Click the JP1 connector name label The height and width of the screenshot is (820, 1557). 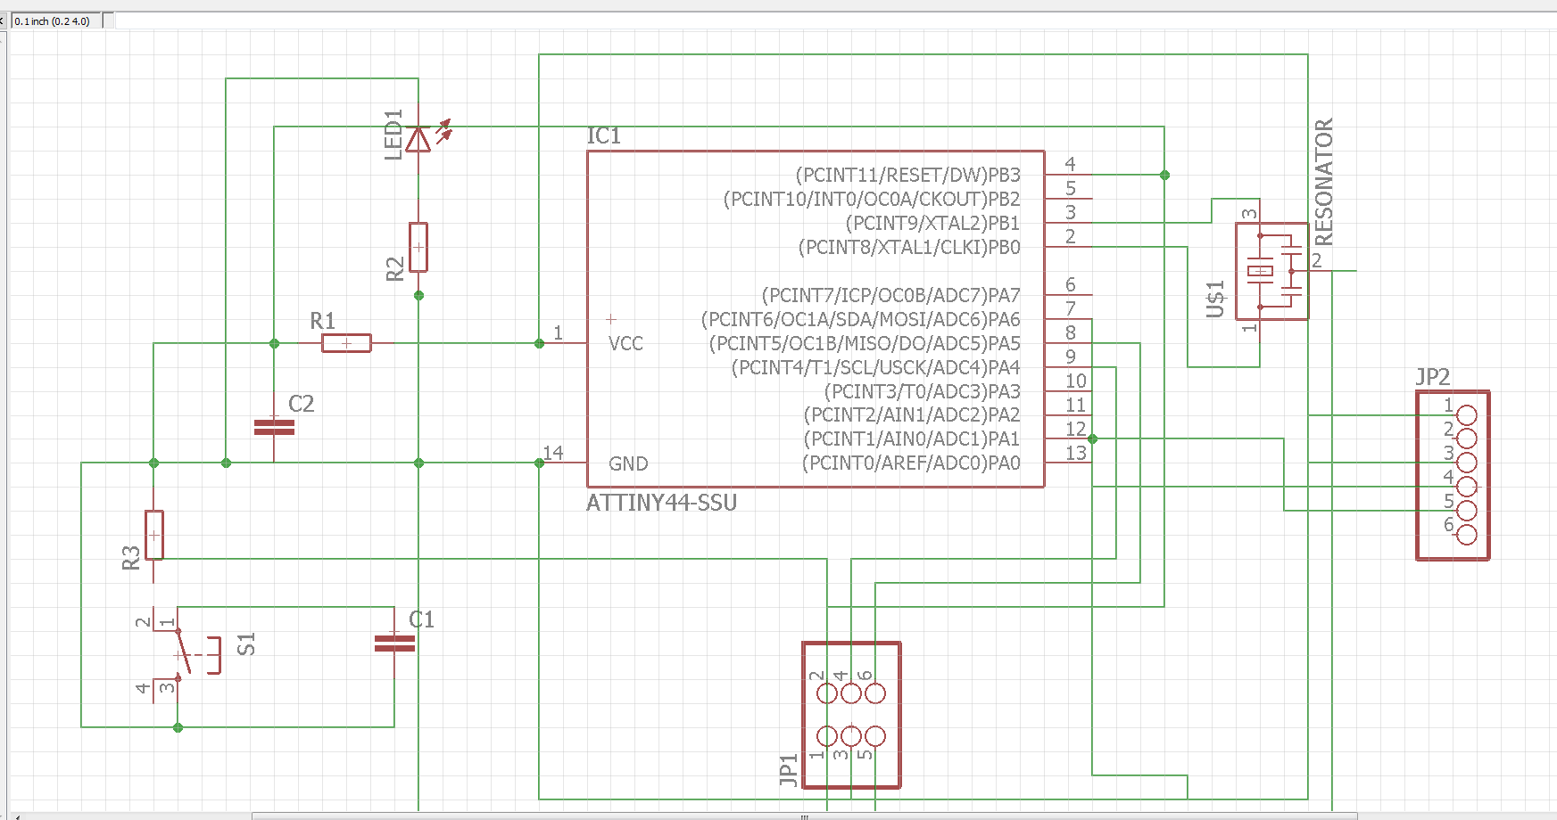(788, 770)
